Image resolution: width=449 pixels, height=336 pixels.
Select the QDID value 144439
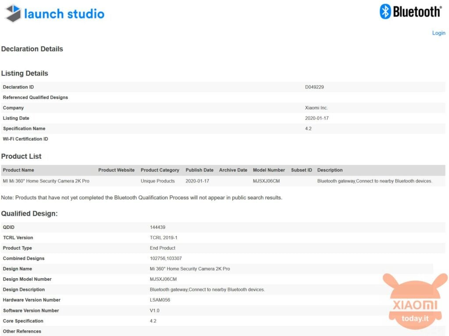pyautogui.click(x=157, y=227)
